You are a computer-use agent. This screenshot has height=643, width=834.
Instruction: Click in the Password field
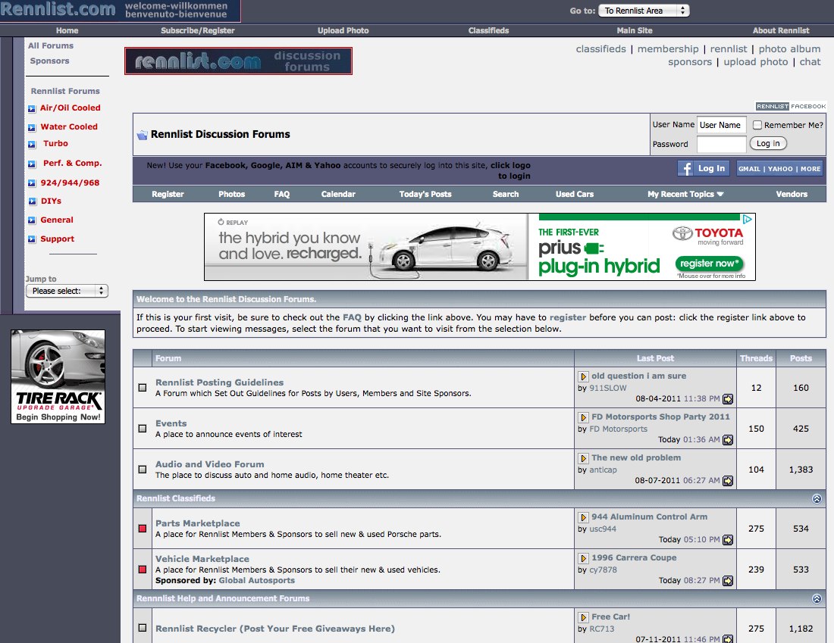[721, 143]
